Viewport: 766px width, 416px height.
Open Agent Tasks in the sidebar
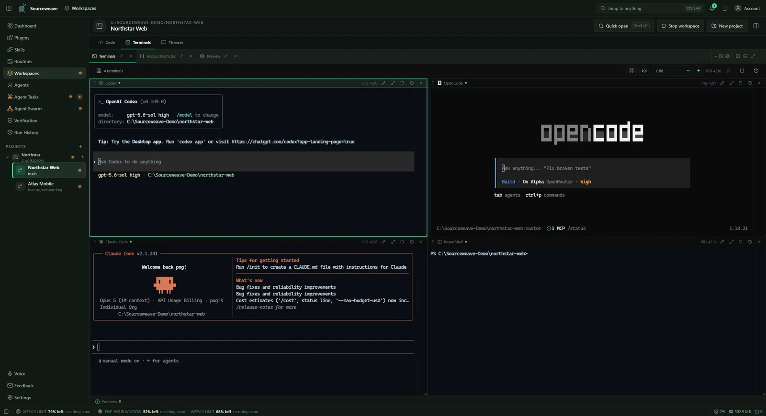(x=45, y=97)
